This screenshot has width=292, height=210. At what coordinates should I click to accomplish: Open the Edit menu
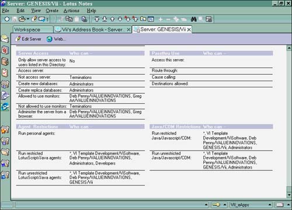pos(20,10)
